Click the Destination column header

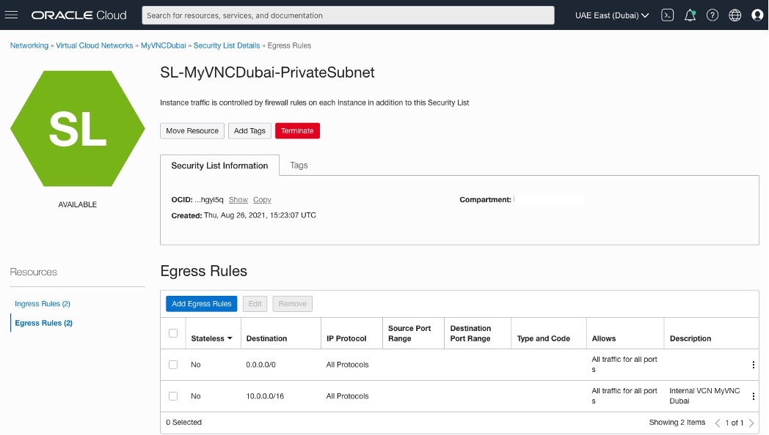tap(267, 338)
